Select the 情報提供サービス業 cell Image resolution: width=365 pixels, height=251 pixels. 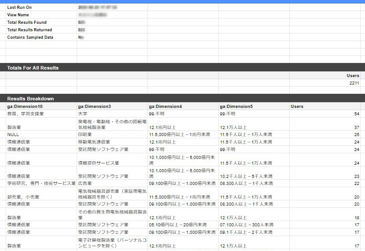coord(112,160)
